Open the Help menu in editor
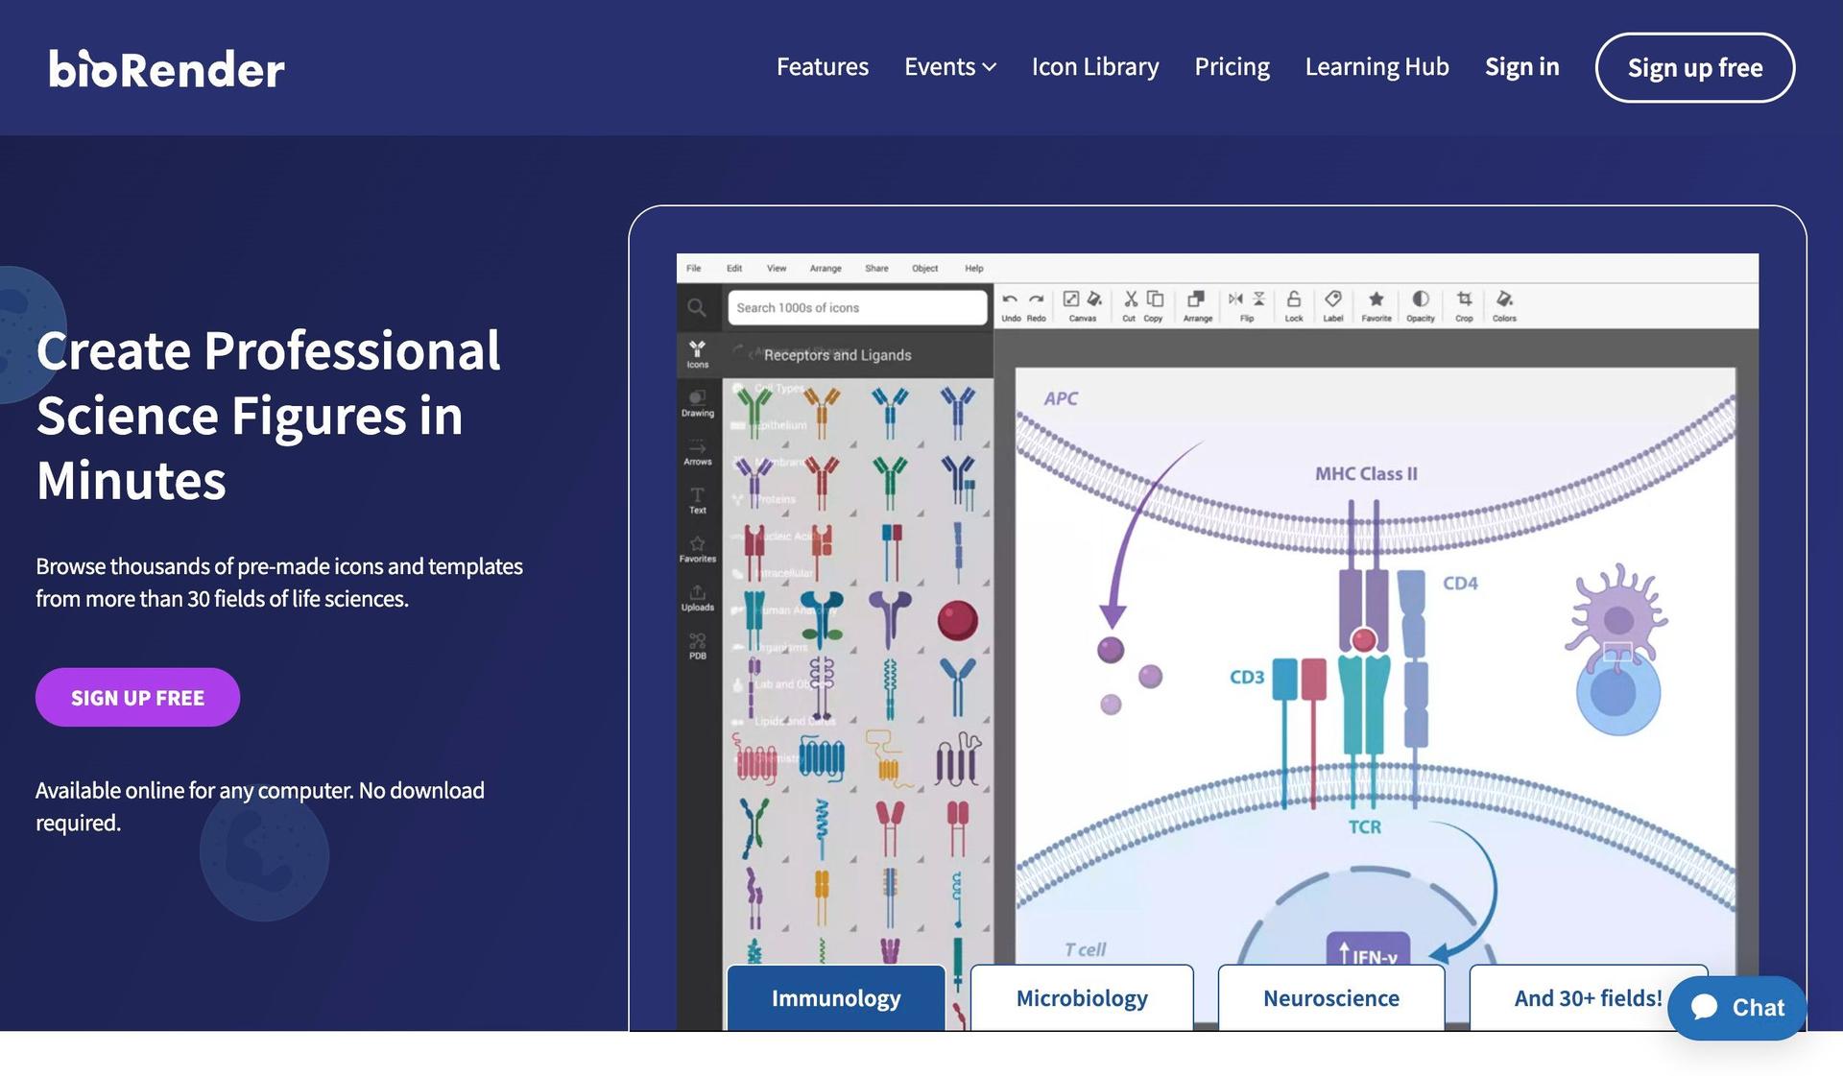Screen dimensions: 1843x1076 point(974,268)
